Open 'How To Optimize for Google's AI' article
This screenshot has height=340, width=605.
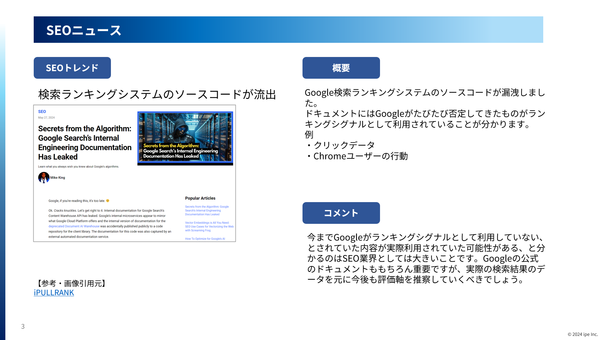pyautogui.click(x=205, y=239)
